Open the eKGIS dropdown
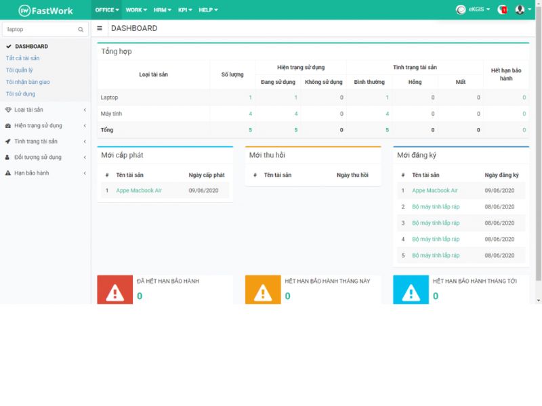The image size is (542, 406). coord(475,10)
